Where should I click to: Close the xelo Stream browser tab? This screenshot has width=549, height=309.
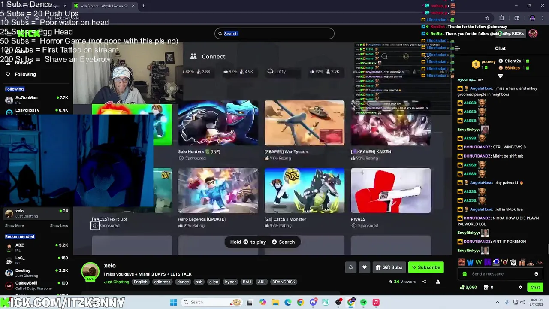tap(133, 6)
